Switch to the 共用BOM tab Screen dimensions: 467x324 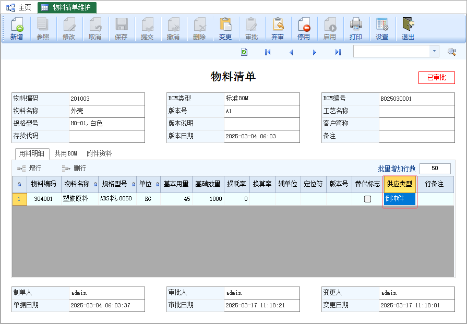tap(66, 154)
